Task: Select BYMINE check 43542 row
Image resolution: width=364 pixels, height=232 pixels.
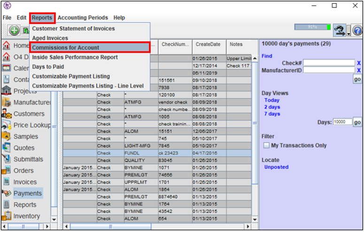Action: tap(157, 211)
